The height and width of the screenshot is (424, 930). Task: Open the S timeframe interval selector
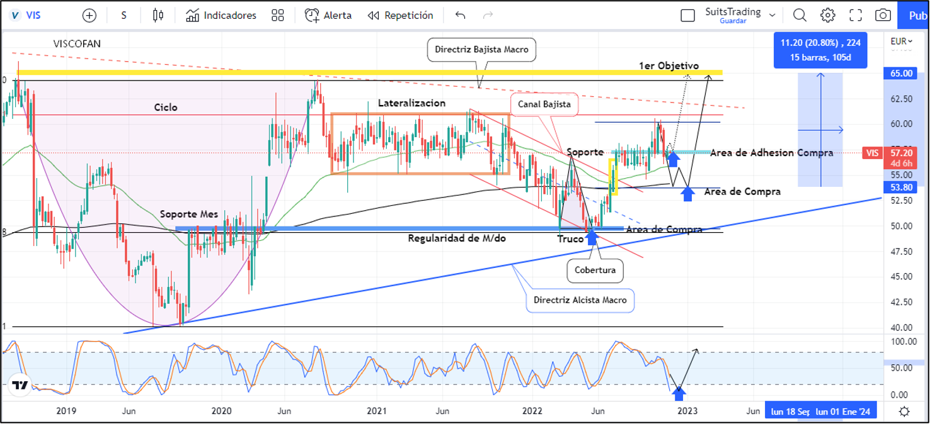click(123, 15)
